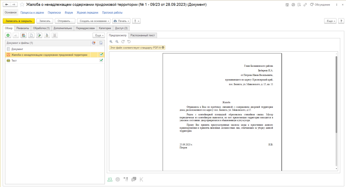
Task: Switch to the Распознанный текст tab
Action: click(x=143, y=35)
